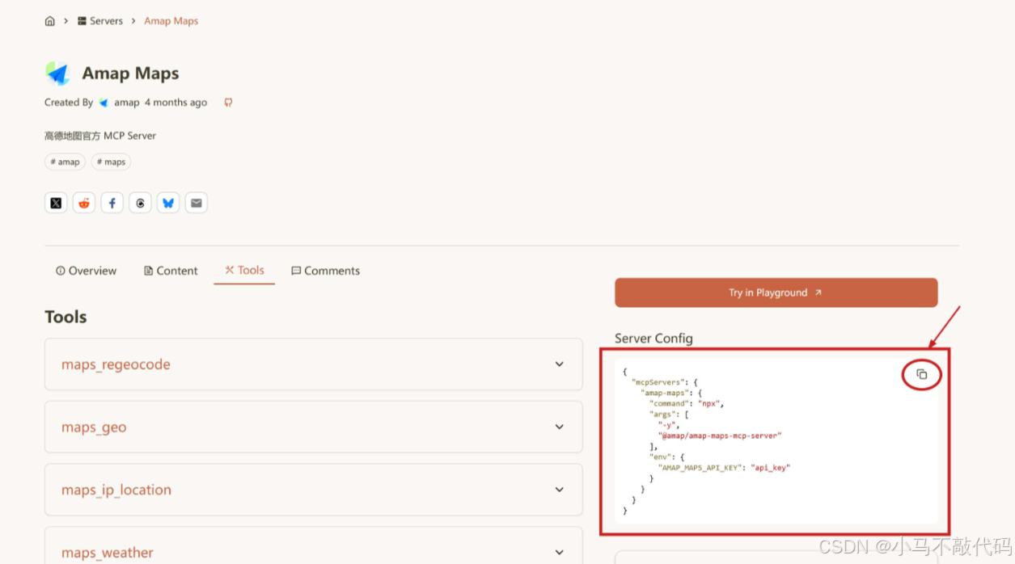Share the server on Bluesky
Screen dimensions: 1015x564
point(168,203)
